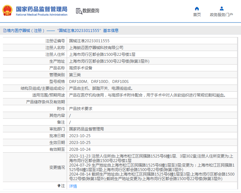Click the 有效期至 row label
Image resolution: width=241 pixels, height=193 pixels.
tap(57, 149)
